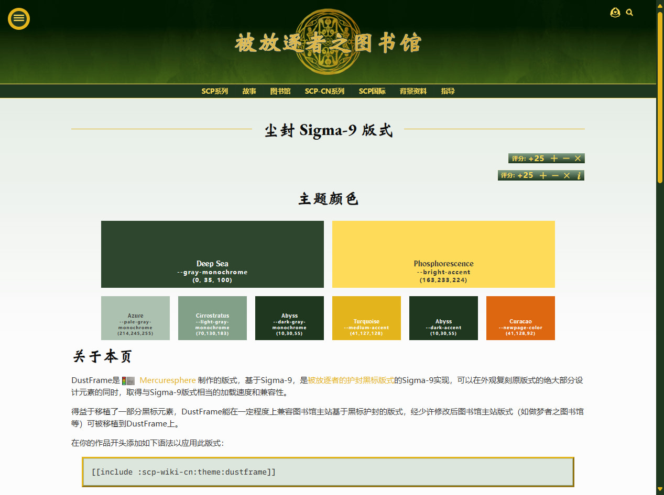
Task: Select the orange Curacao color swatch
Action: click(x=520, y=318)
